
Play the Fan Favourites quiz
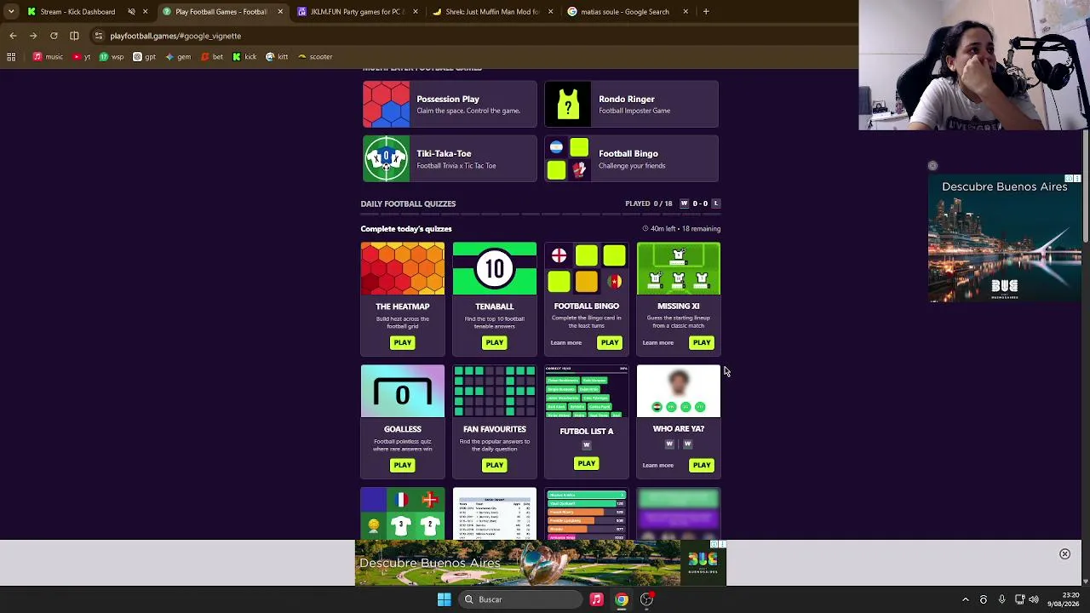[494, 465]
